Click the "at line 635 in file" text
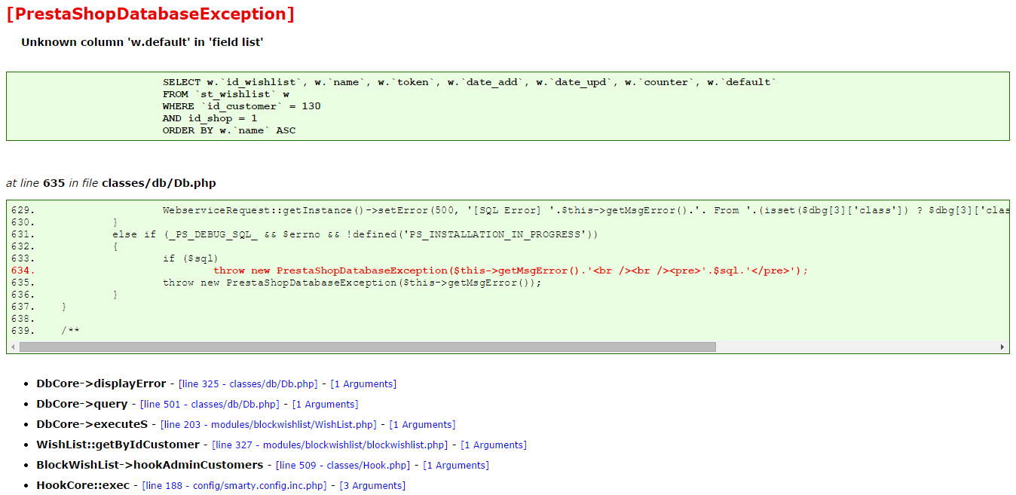1016x495 pixels. coord(53,183)
